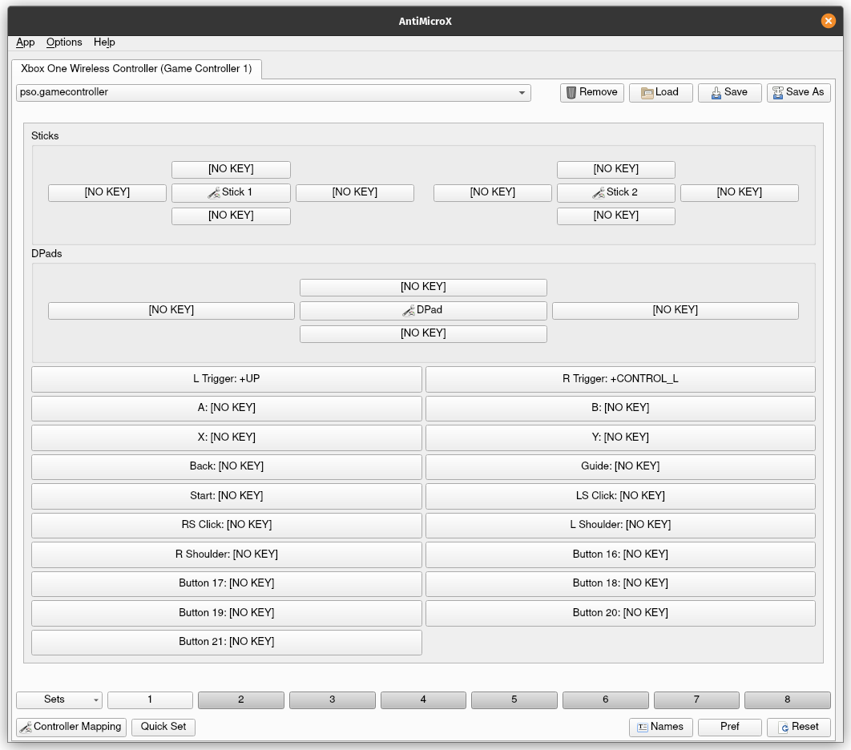Edit the L Trigger: +UP mapping
Viewport: 851px width, 750px height.
coord(227,379)
